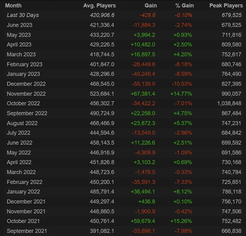Select the January 2022 month label
Image resolution: width=246 pixels, height=236 pixels.
pyautogui.click(x=23, y=192)
